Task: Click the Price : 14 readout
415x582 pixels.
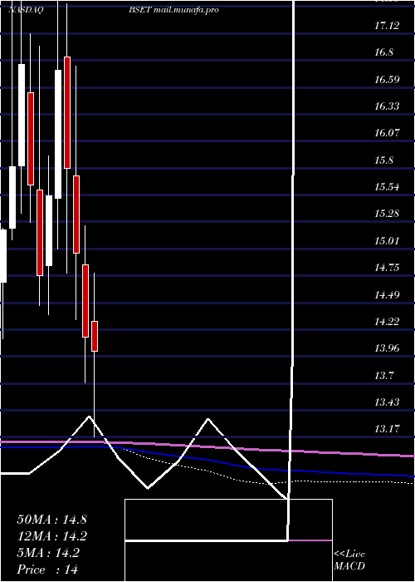Action: [x=47, y=570]
